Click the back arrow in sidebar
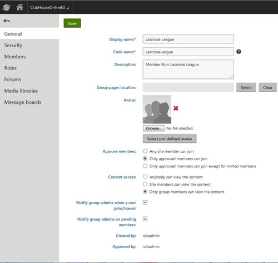The height and width of the screenshot is (263, 278). coord(7,21)
